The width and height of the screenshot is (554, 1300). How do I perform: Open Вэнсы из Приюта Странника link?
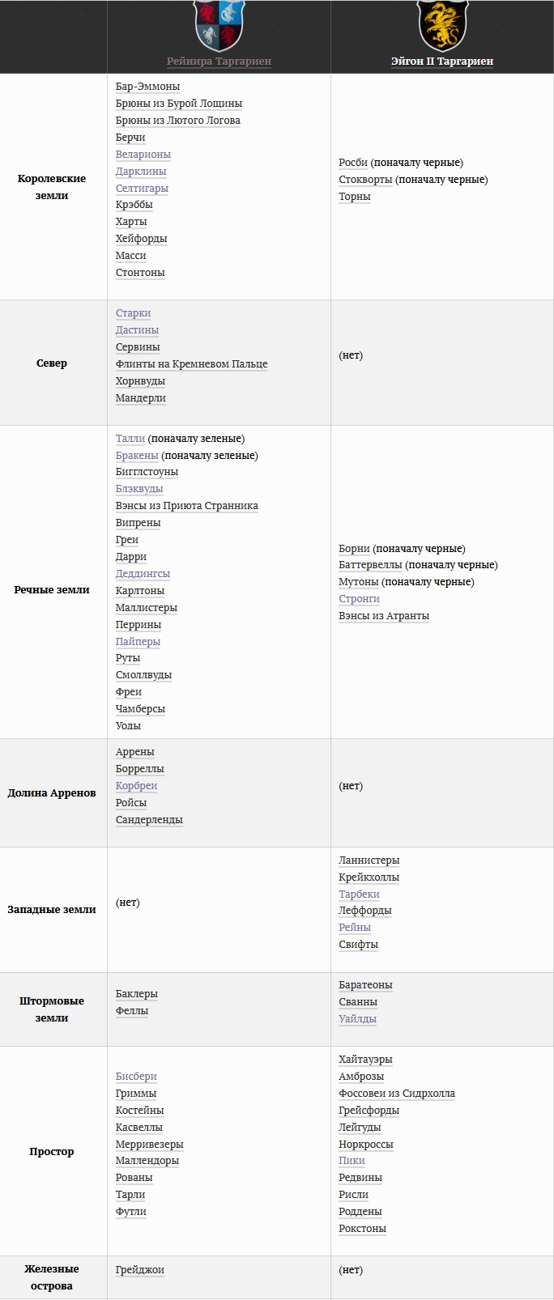tap(187, 506)
